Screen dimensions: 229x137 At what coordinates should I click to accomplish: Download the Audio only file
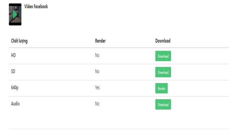click(163, 105)
